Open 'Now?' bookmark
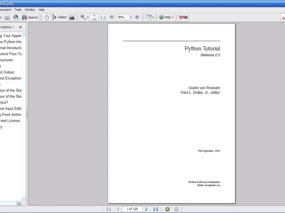Viewport: 285px width, 213px height. pos(4,103)
